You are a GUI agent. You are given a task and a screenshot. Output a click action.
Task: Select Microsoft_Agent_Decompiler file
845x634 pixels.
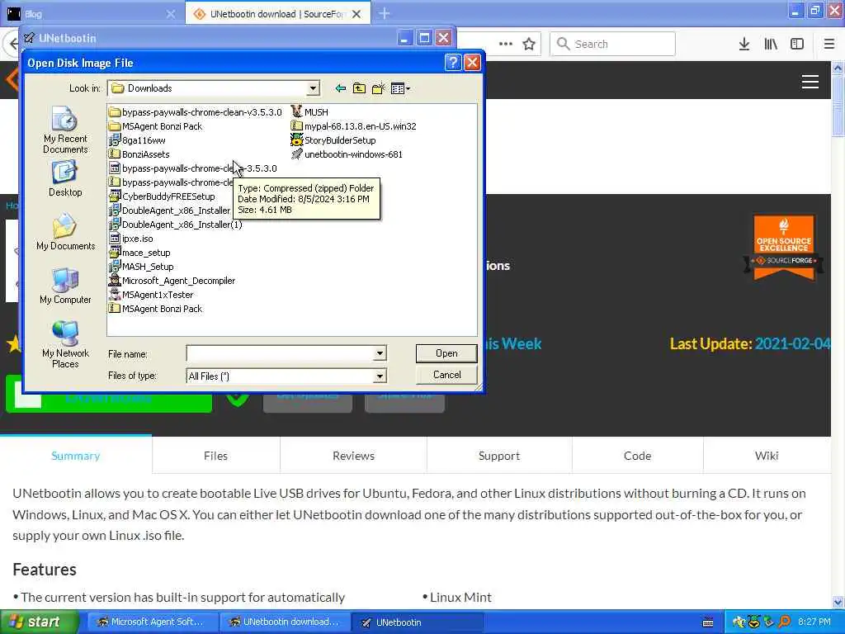click(x=172, y=281)
